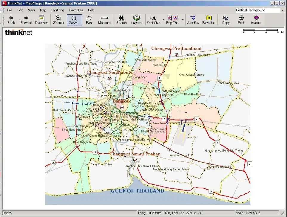Click the Khet Thawi Watthana label
The image size is (287, 217).
pos(66,110)
